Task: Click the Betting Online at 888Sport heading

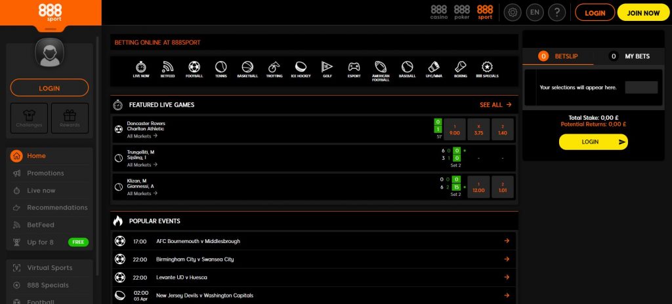Action: click(157, 43)
